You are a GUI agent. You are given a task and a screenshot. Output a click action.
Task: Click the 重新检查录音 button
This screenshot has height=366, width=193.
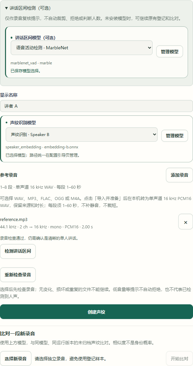tap(18, 275)
